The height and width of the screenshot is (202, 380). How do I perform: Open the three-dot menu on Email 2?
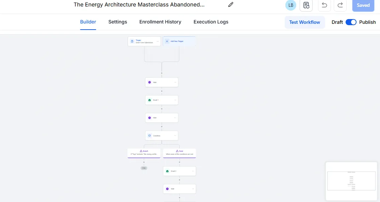point(193,171)
